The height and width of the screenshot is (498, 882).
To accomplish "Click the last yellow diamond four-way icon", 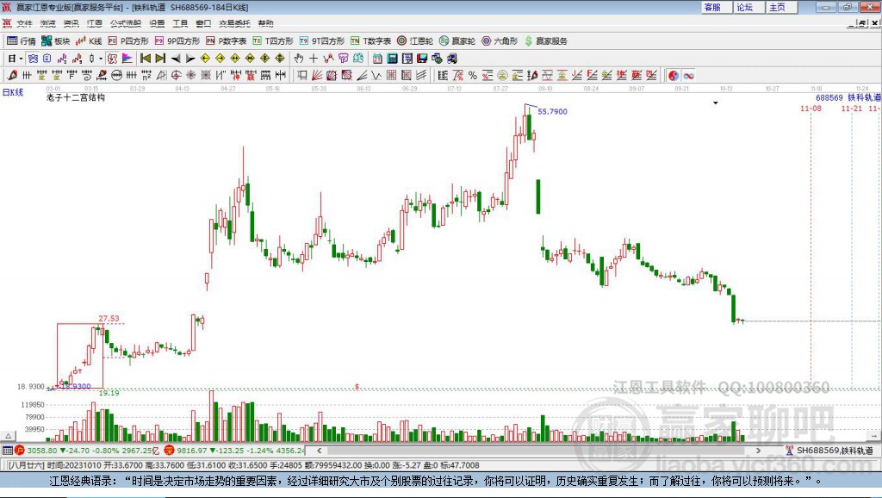I will [280, 59].
